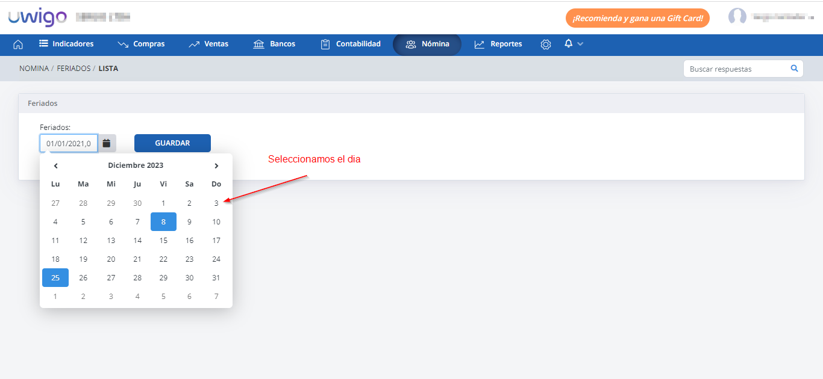Open the Contabilidad menu
Image resolution: width=823 pixels, height=379 pixels.
point(351,44)
